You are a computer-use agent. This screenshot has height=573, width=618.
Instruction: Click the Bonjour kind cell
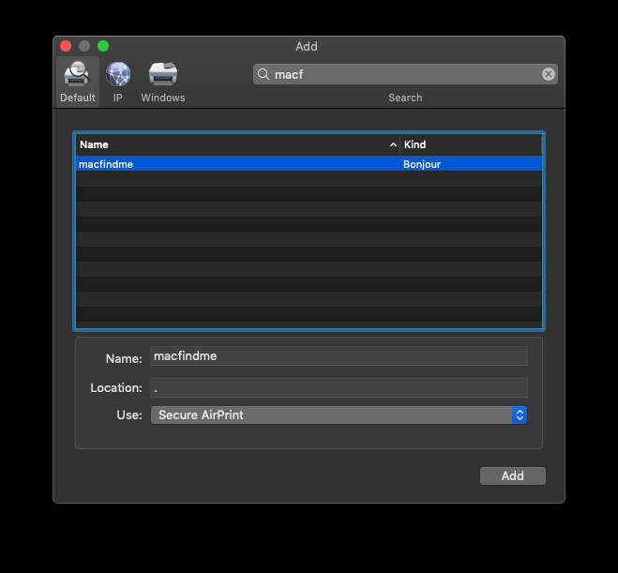(422, 164)
